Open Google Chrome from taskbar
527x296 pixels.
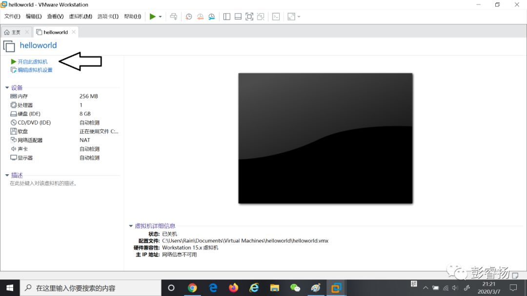[192, 288]
